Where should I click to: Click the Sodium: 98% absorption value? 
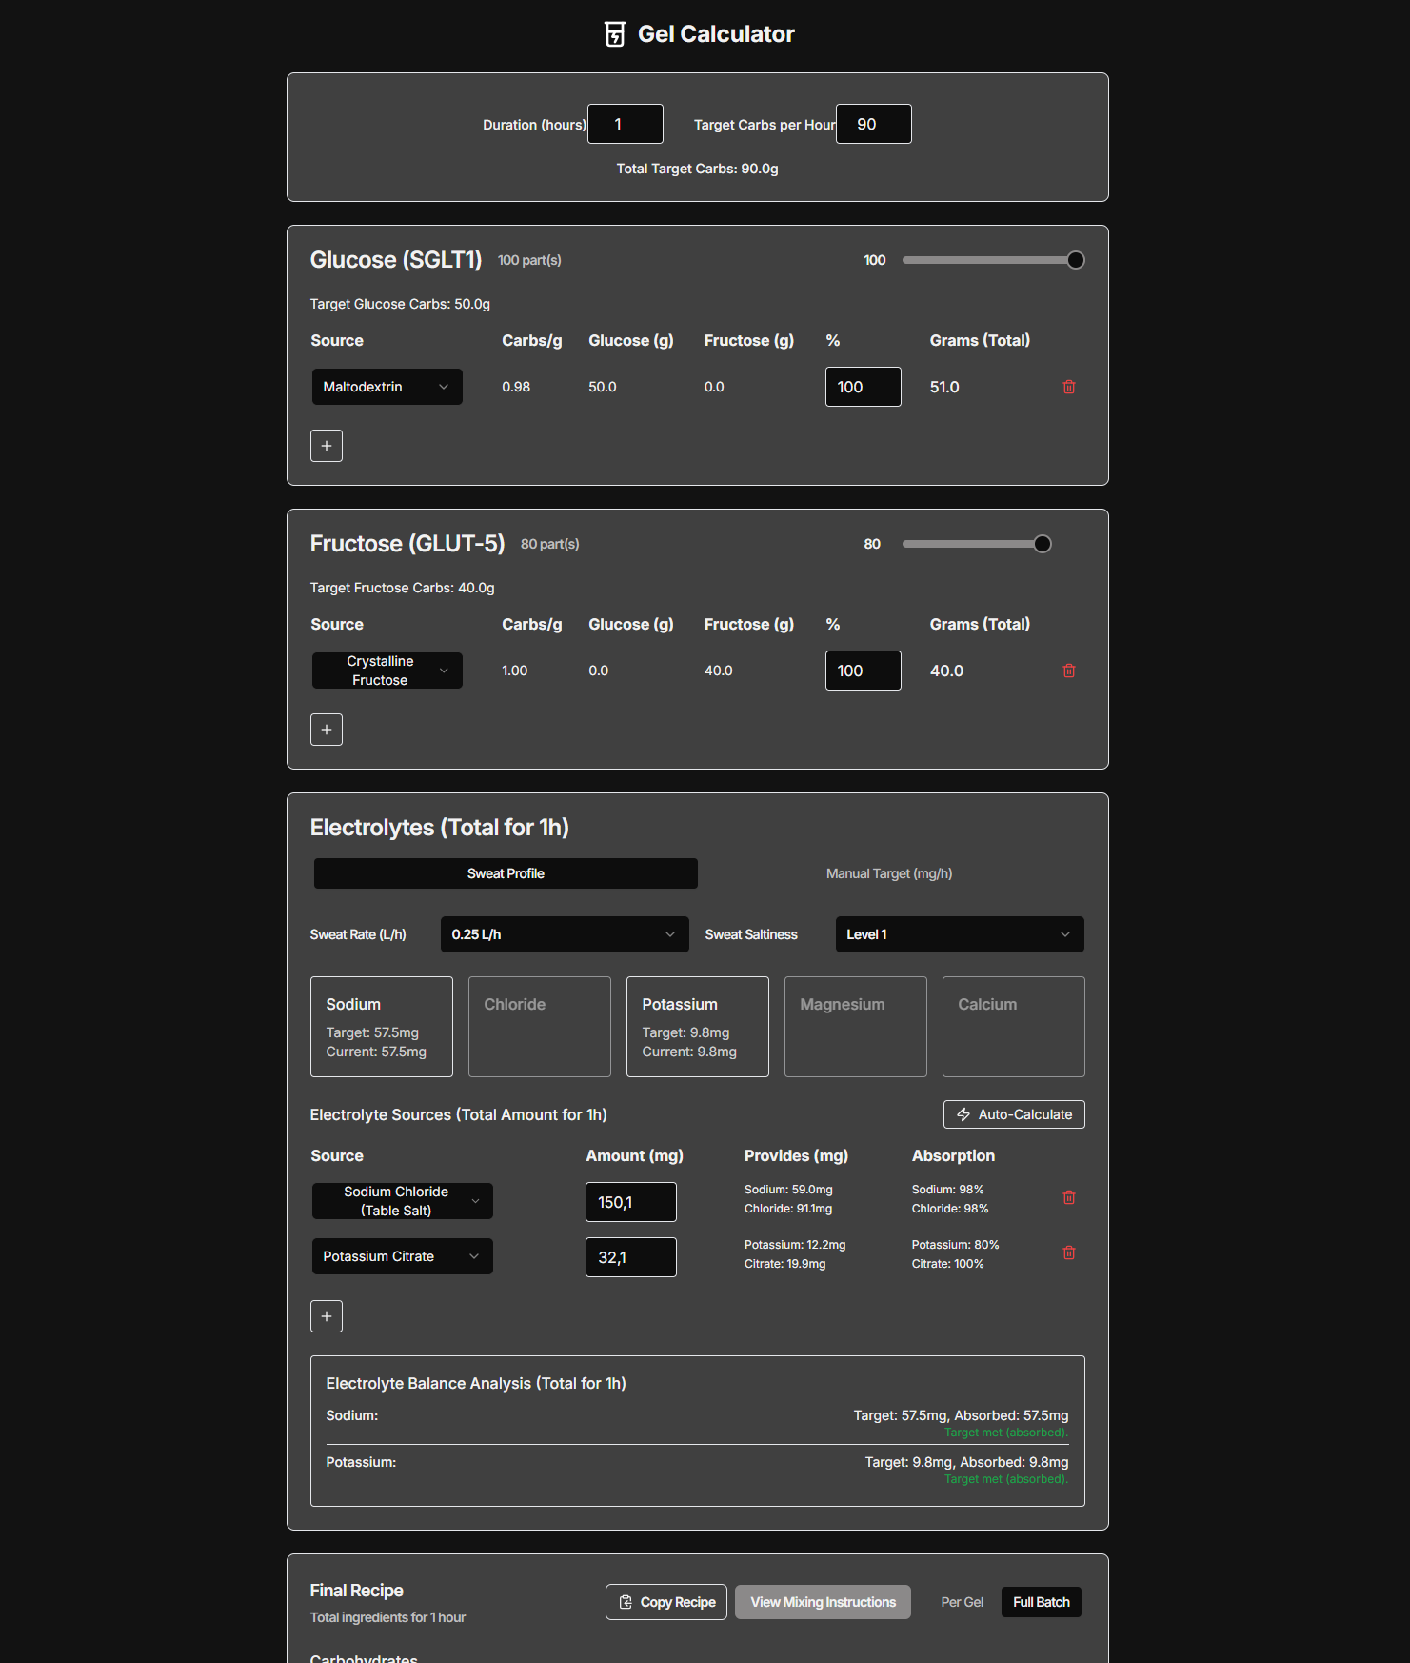(948, 1190)
